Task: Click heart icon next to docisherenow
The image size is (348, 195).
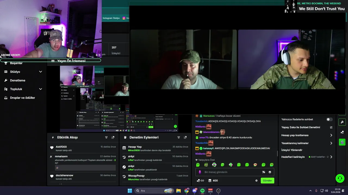Action: [x=52, y=176]
